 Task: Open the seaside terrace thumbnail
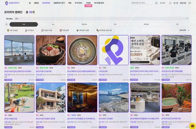114,98
